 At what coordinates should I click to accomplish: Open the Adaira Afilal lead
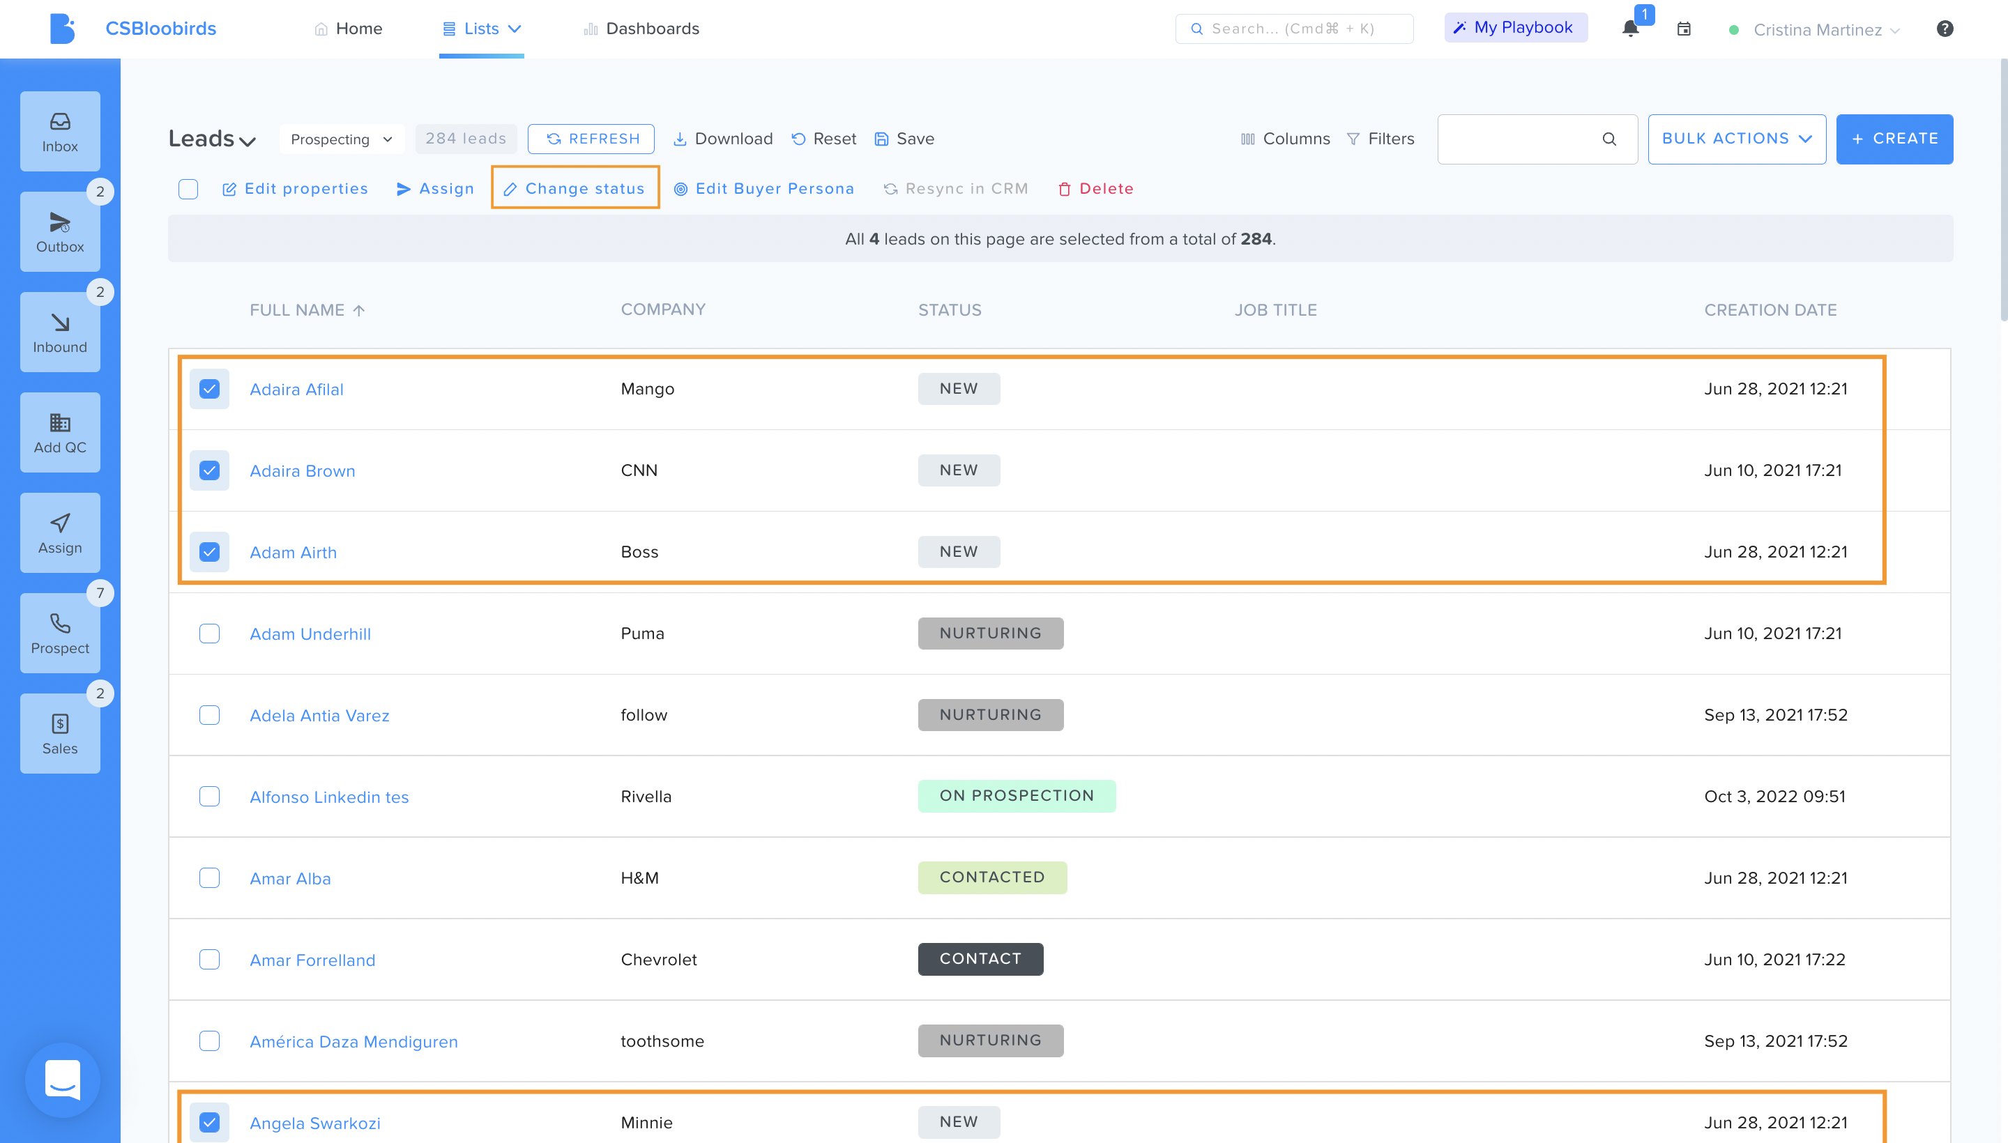coord(297,390)
